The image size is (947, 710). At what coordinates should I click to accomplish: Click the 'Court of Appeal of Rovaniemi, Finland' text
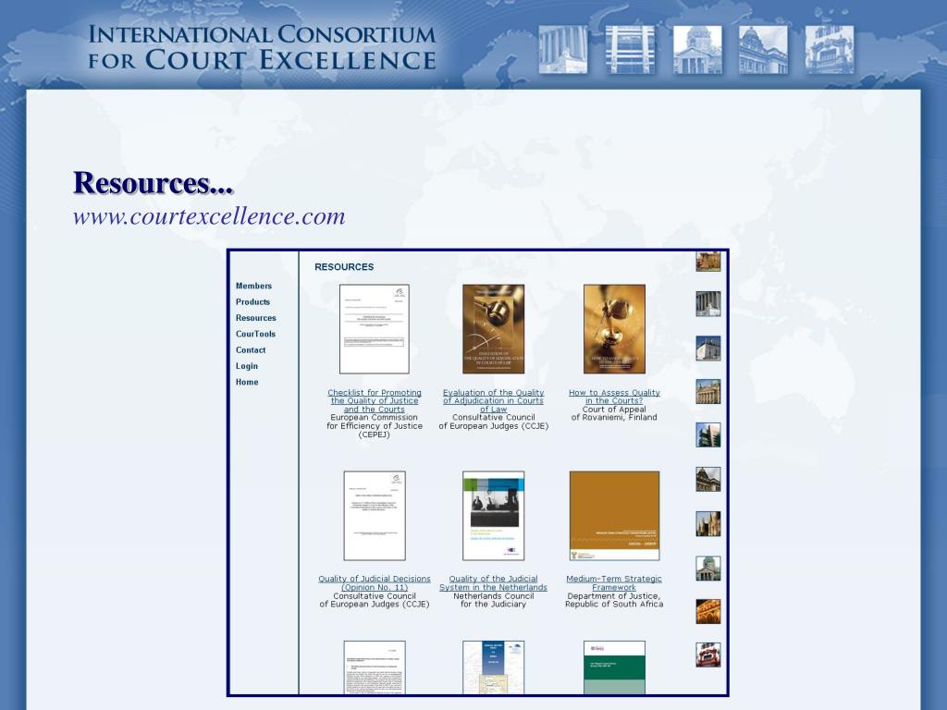614,413
